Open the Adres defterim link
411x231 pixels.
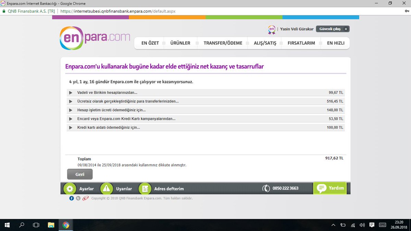169,189
